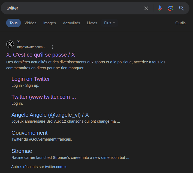Click the "Racine carrée launched Stromae's career" snippet
Image resolution: width=193 pixels, height=173 pixels.
(70, 157)
